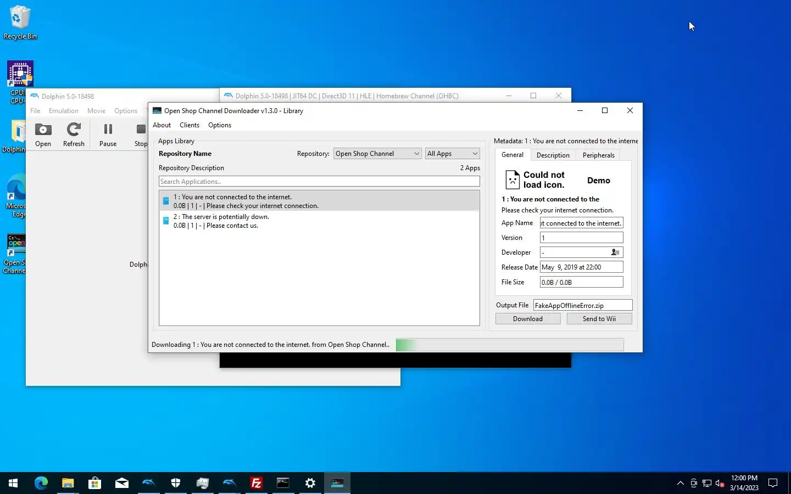791x494 pixels.
Task: Open the File menu in Dolphin window
Action: coord(35,111)
